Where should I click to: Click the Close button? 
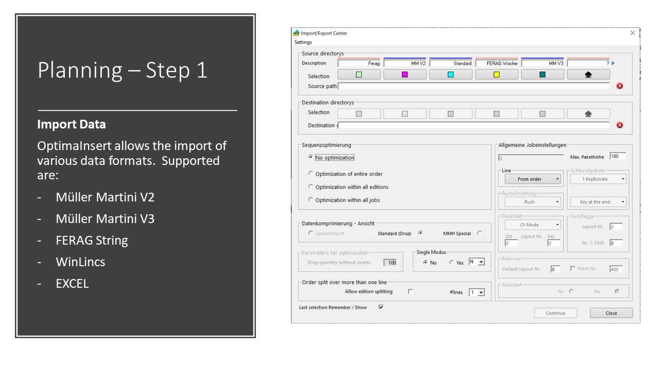pyautogui.click(x=611, y=313)
